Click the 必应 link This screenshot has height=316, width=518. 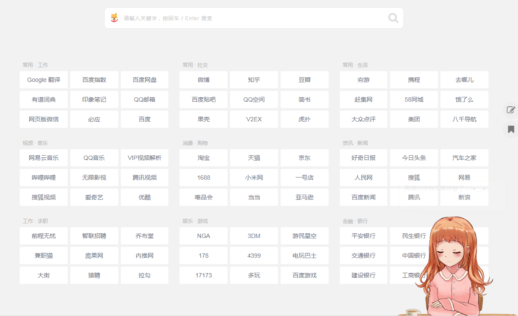pos(94,119)
